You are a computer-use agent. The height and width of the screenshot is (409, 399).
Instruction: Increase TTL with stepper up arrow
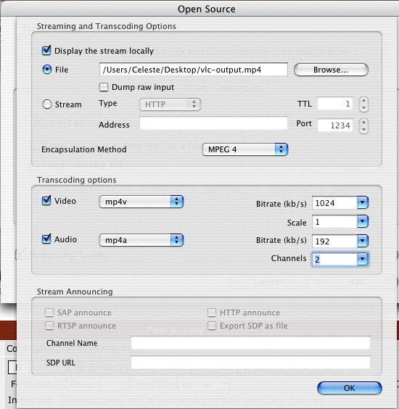tap(363, 100)
